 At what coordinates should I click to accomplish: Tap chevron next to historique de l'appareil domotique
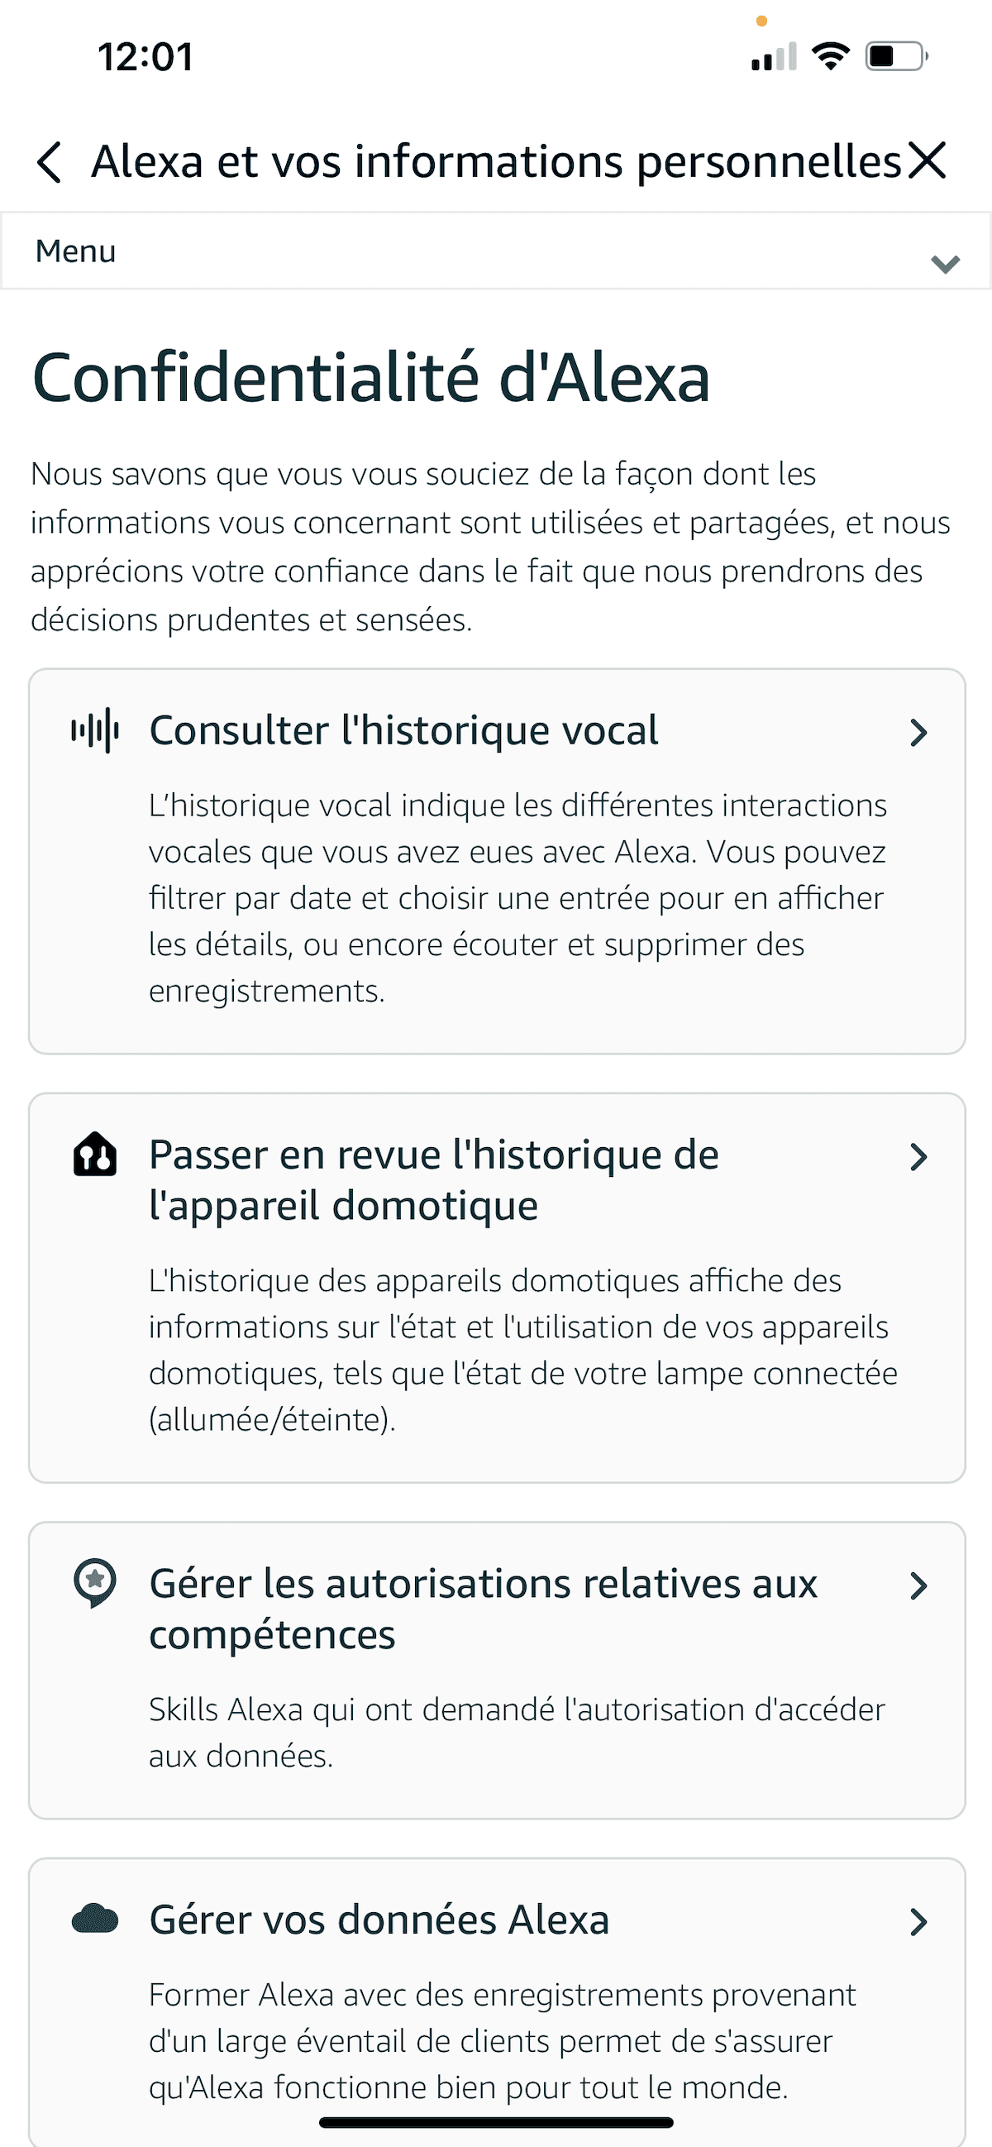pos(918,1157)
